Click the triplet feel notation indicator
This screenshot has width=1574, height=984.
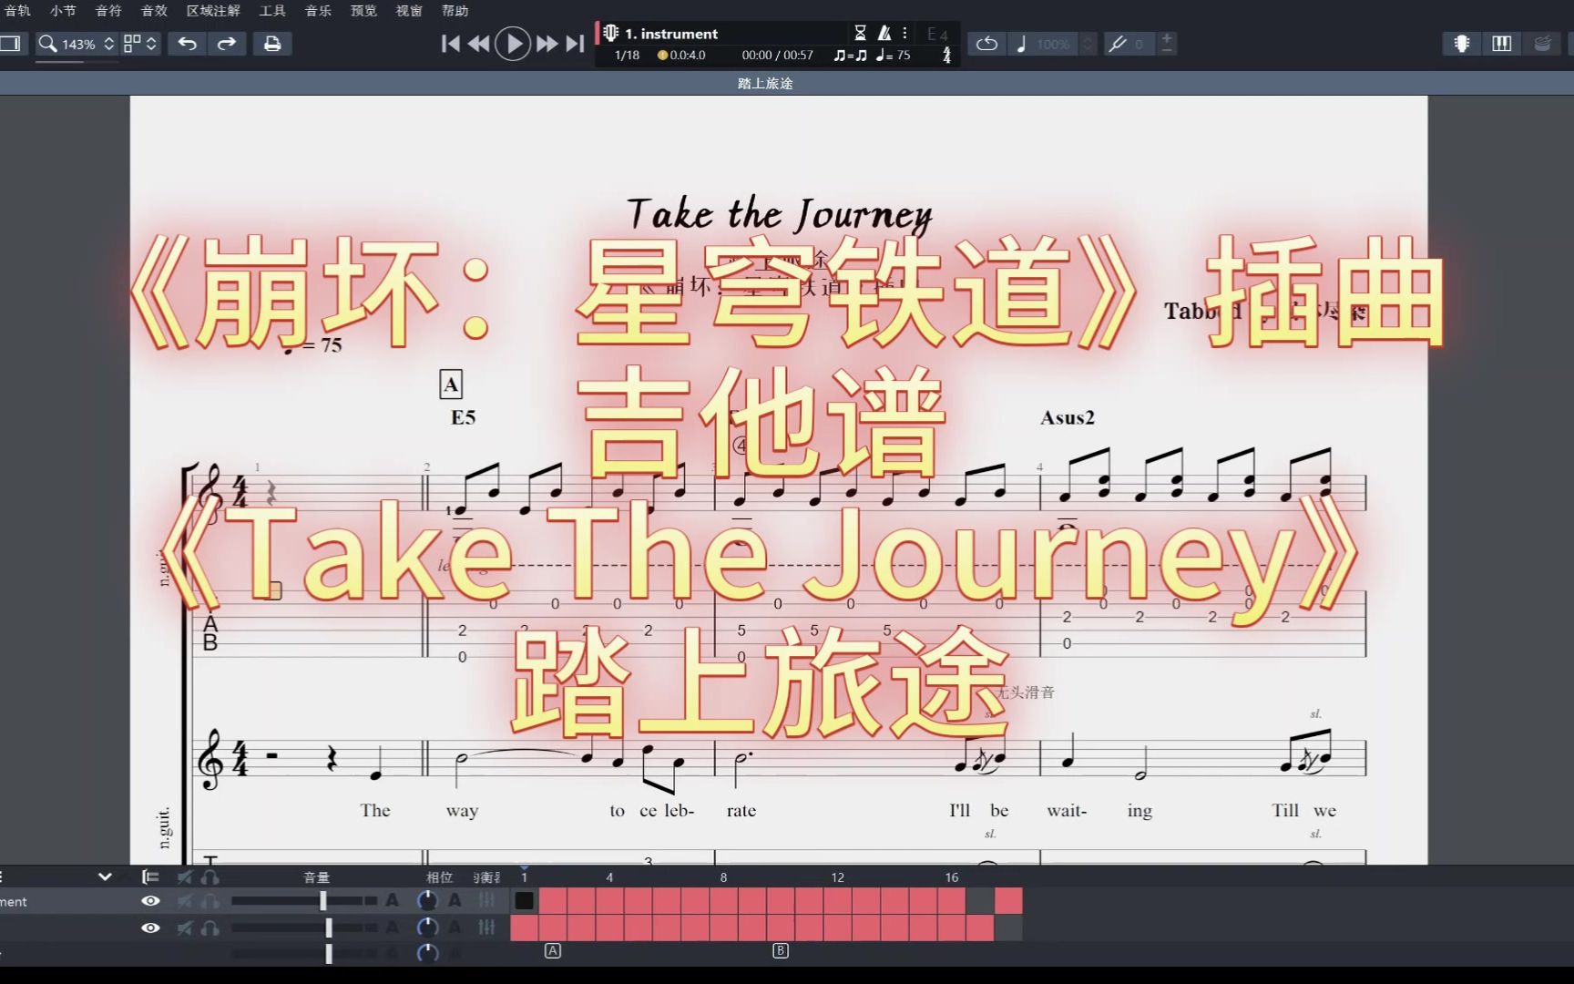pos(850,56)
